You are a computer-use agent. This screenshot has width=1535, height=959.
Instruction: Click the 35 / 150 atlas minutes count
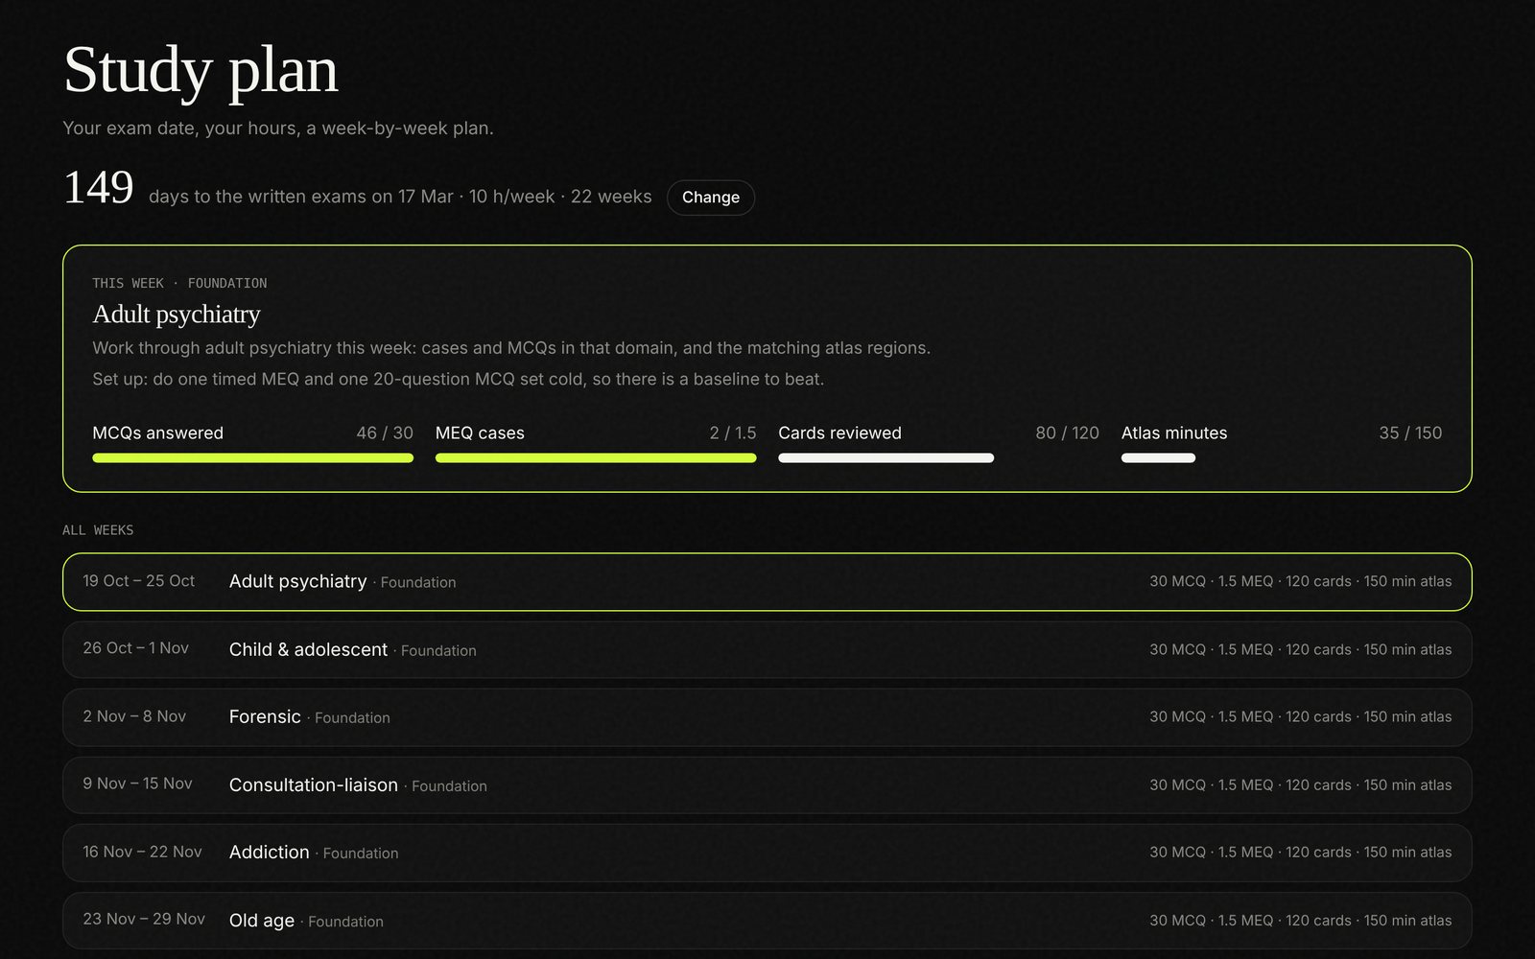(x=1410, y=433)
